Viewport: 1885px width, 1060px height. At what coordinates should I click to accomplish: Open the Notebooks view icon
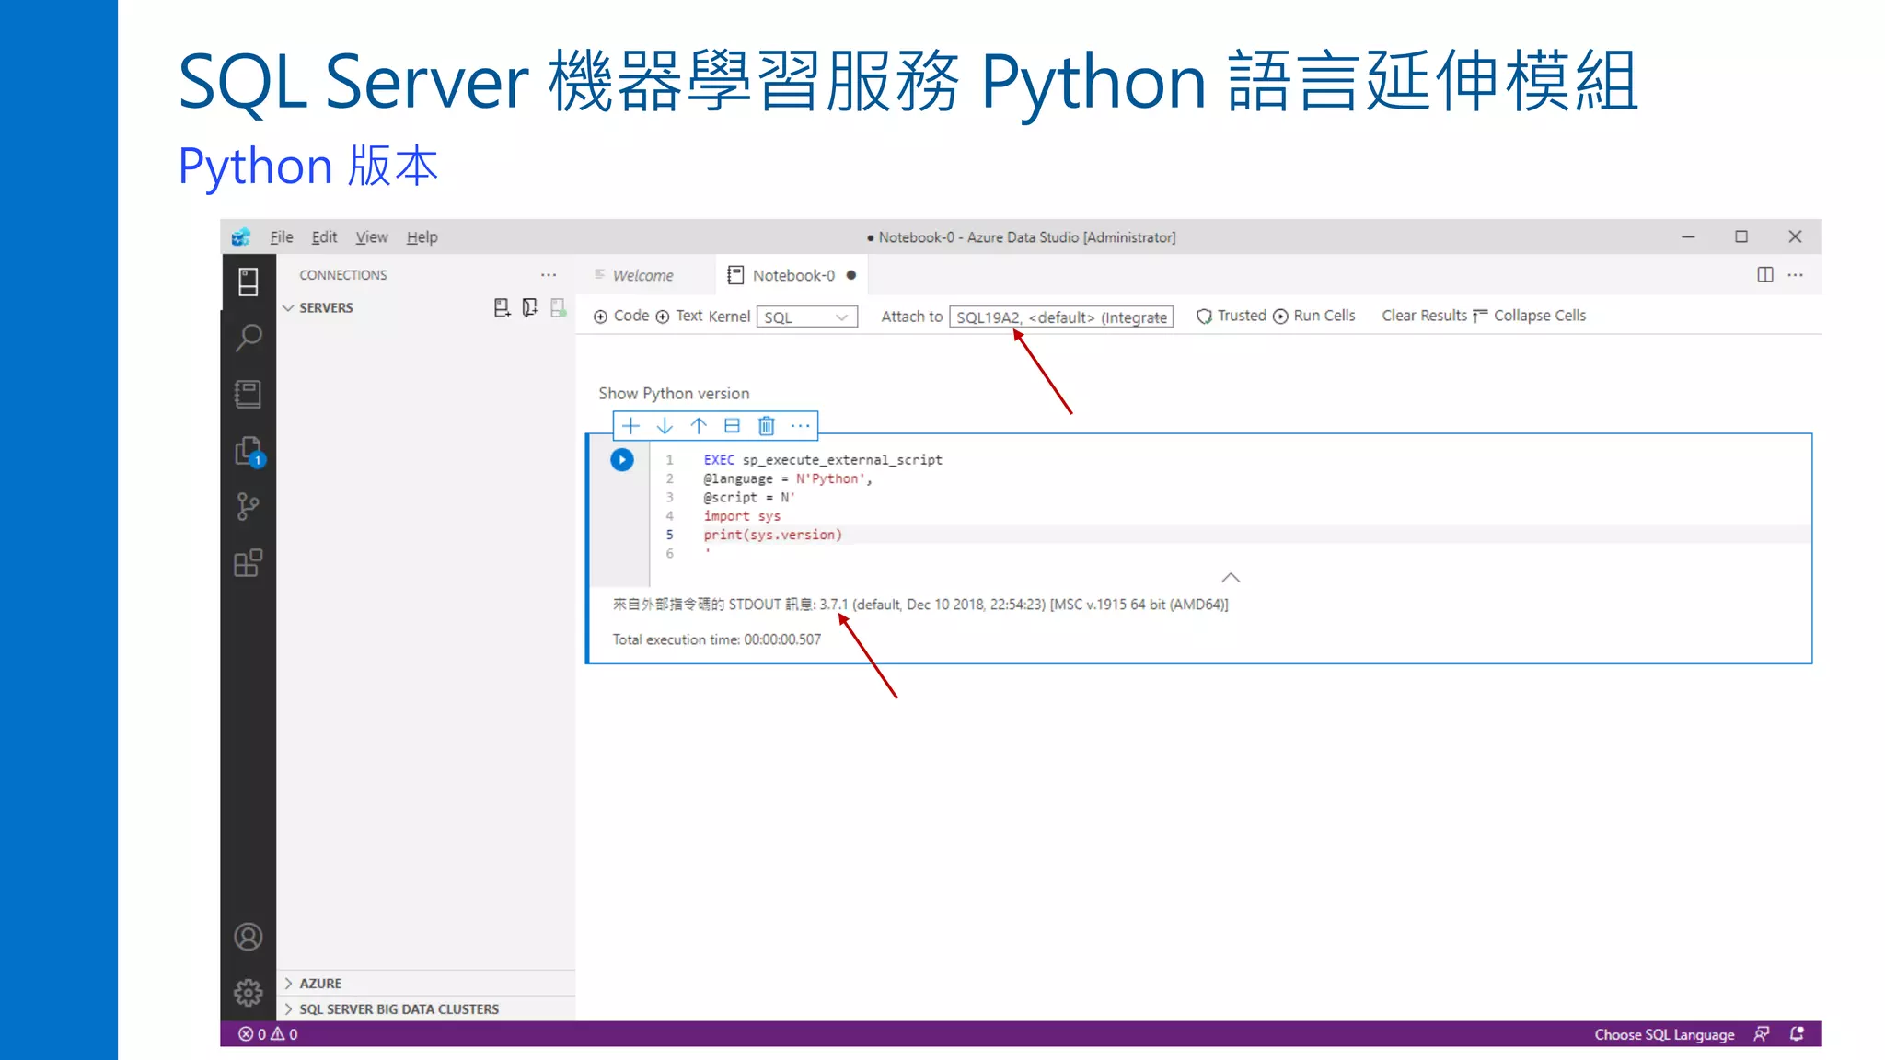click(248, 394)
